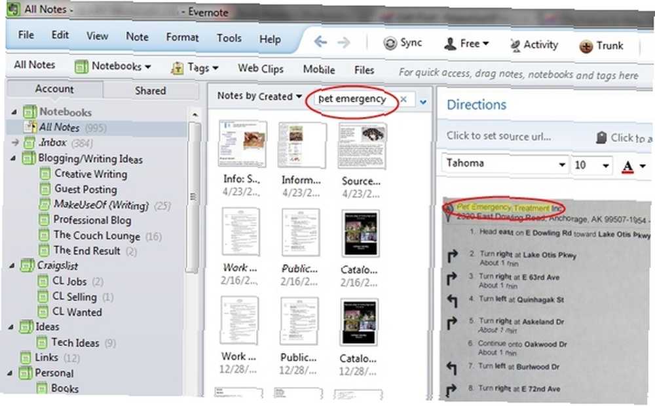Click the sidebar scroll up arrow
Viewport: 655px width, 406px height.
195,114
